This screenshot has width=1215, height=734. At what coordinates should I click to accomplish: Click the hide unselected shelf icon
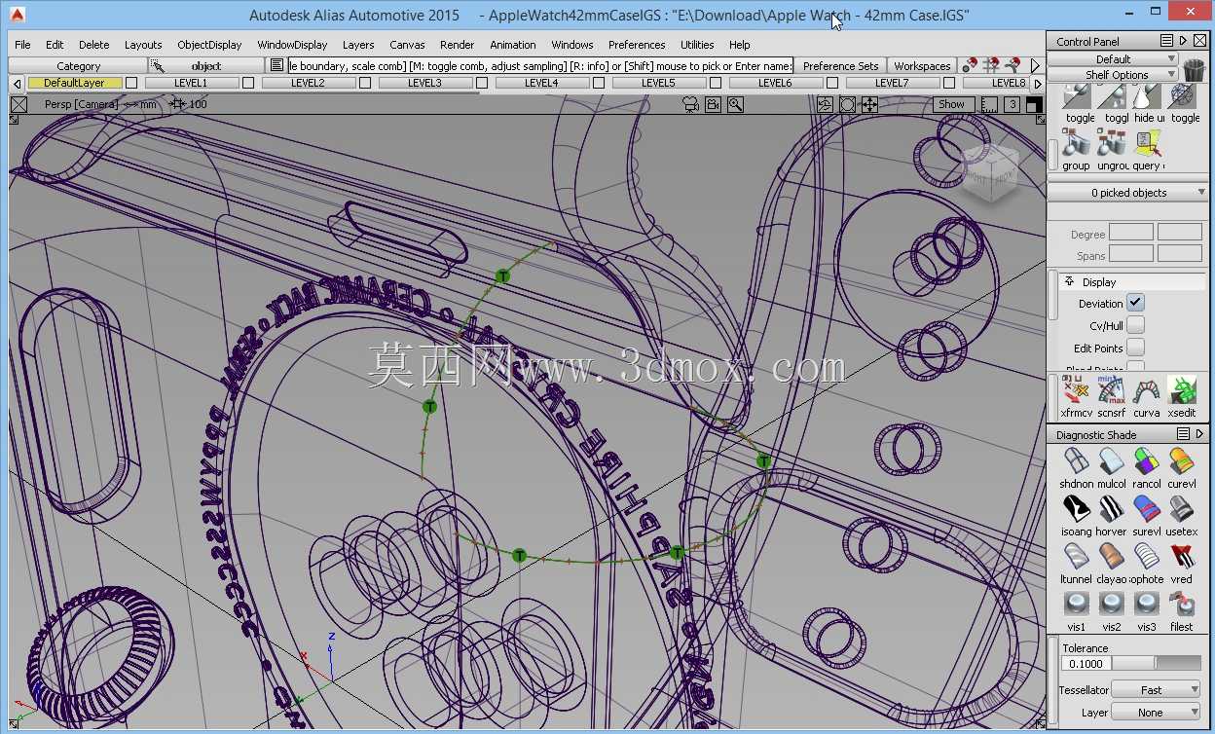tap(1147, 96)
